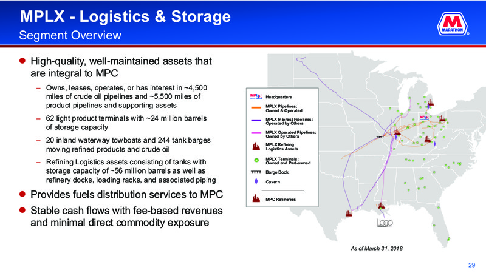
Task: Click the '20 inland waterway towboats' line
Action: coord(128,145)
